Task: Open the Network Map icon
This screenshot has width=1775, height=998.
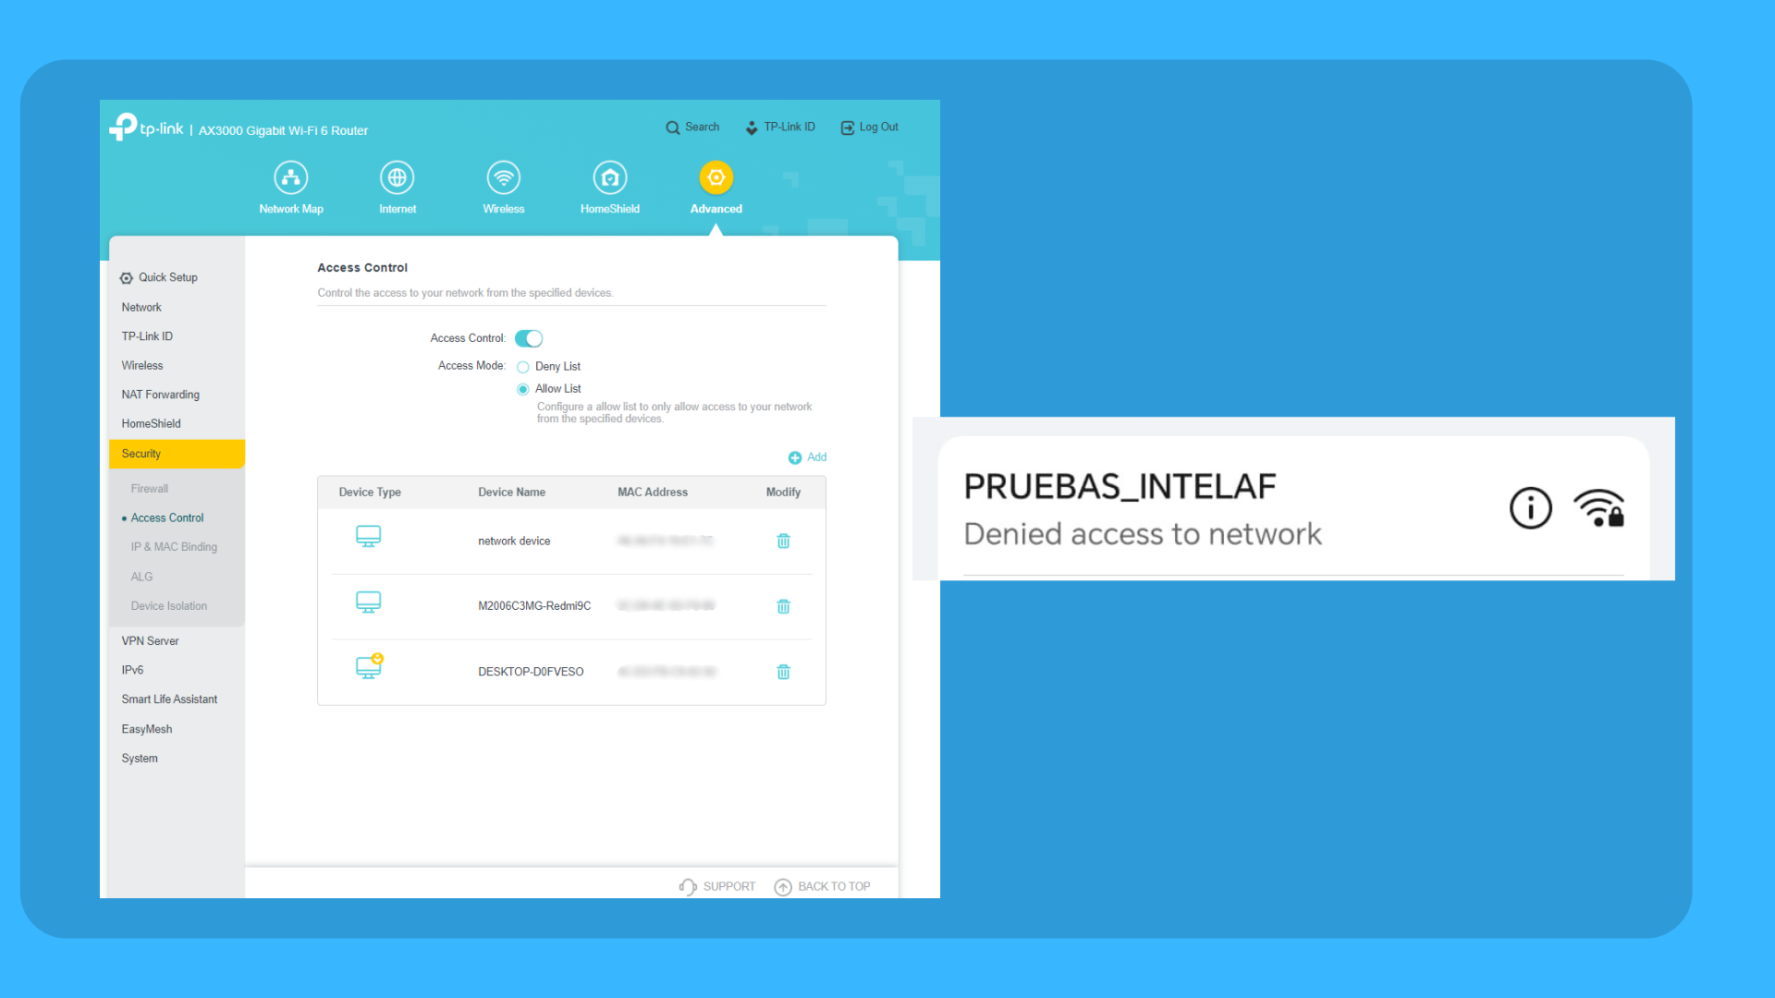Action: click(x=290, y=177)
